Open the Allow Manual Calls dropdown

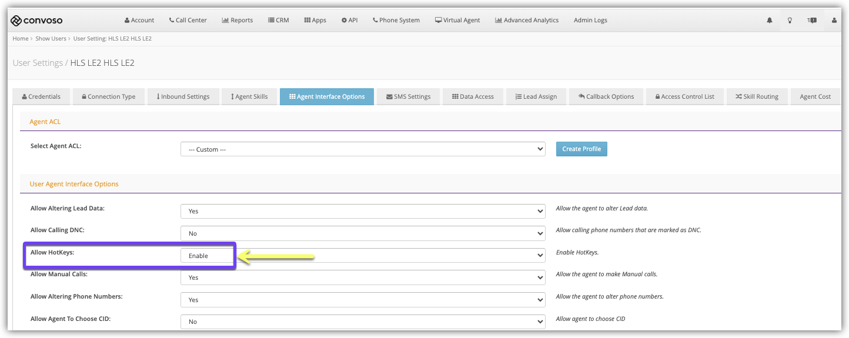click(362, 277)
